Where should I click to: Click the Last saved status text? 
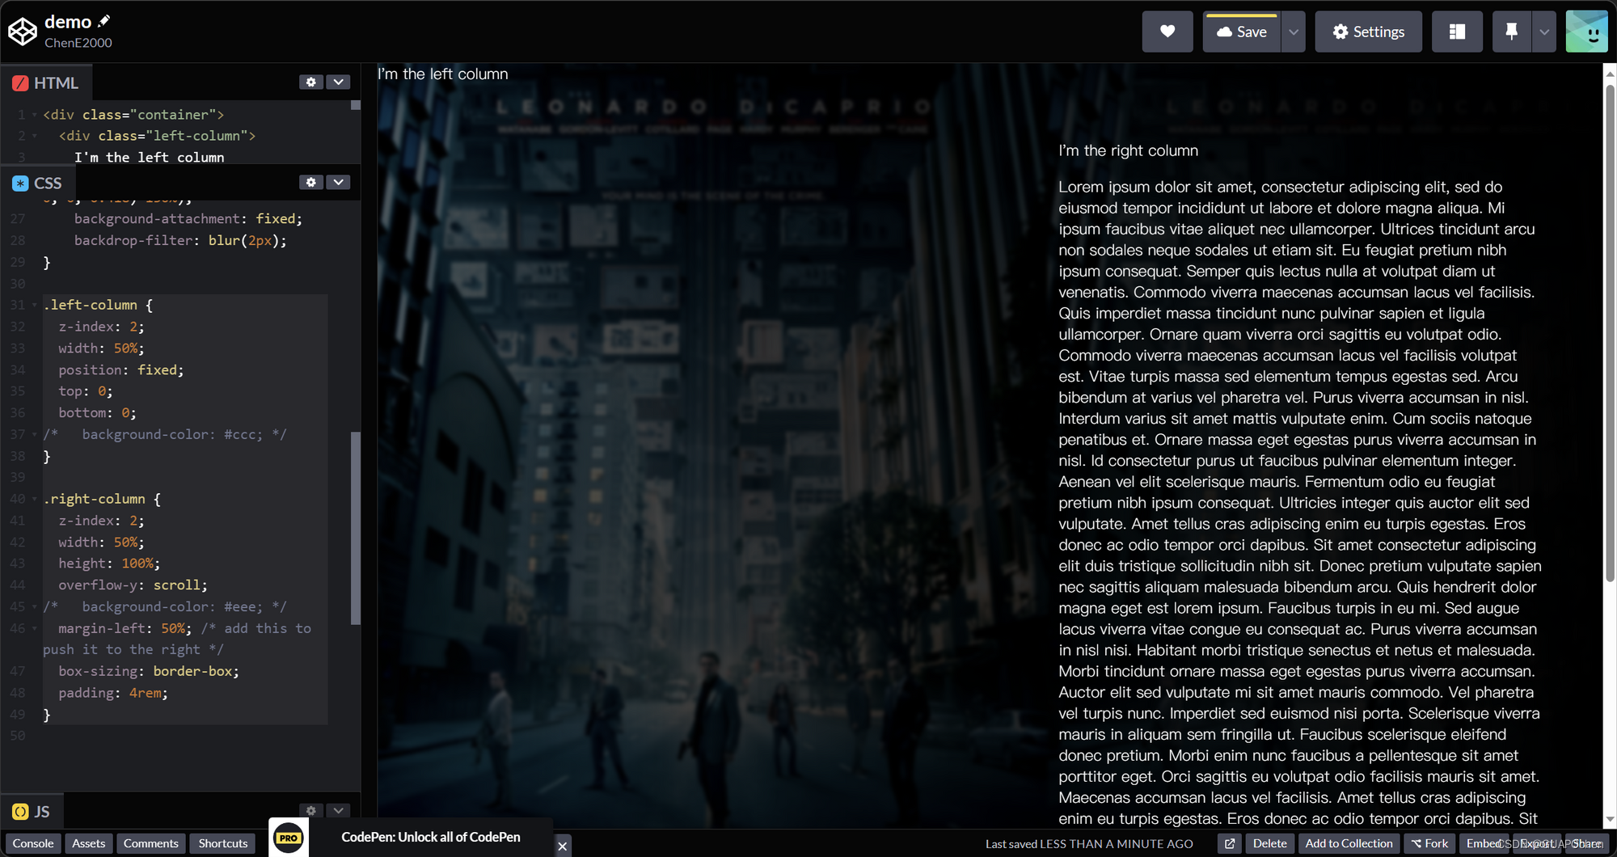point(1089,844)
